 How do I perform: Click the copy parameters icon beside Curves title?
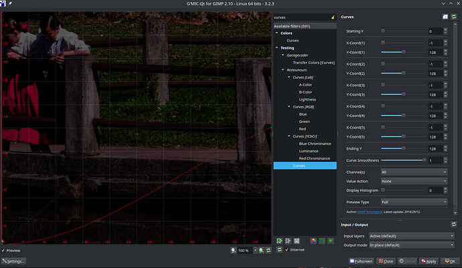pos(444,17)
